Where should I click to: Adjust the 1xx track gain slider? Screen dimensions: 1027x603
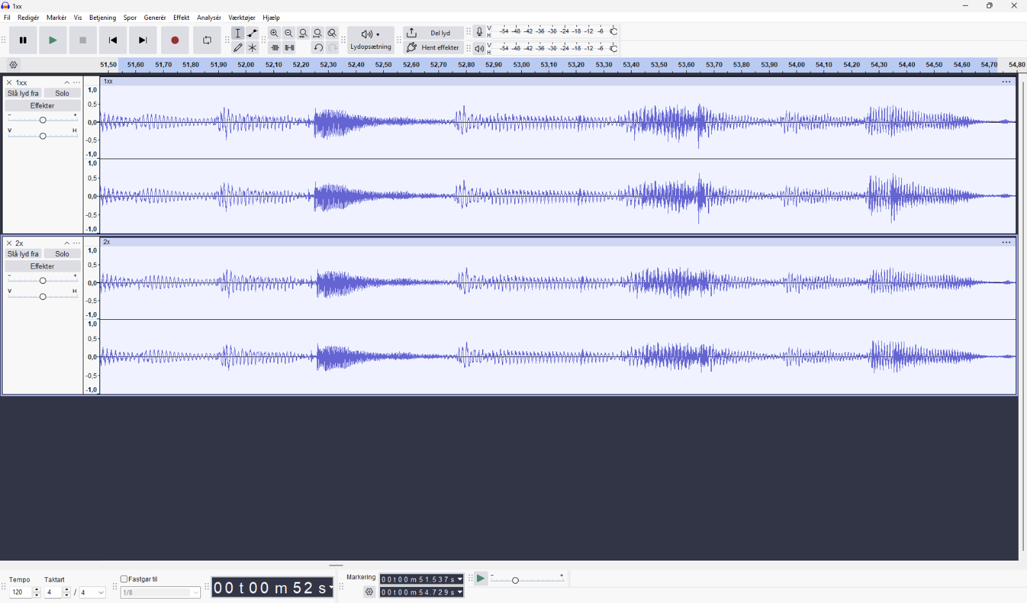click(42, 120)
